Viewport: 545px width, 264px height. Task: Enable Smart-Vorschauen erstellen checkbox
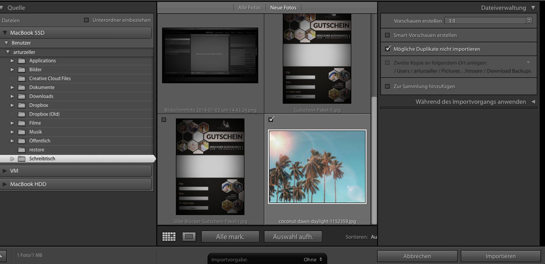pos(387,35)
